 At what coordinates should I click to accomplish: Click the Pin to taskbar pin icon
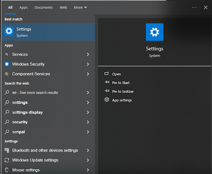click(107, 91)
